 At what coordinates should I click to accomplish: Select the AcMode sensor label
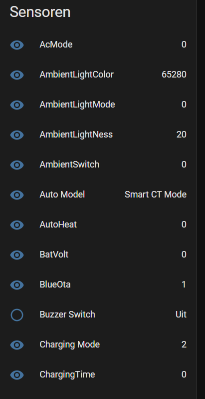56,44
